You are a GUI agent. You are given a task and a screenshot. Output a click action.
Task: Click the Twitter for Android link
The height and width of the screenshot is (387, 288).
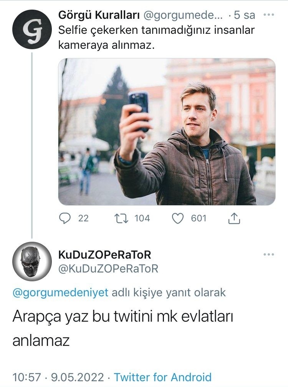click(163, 377)
